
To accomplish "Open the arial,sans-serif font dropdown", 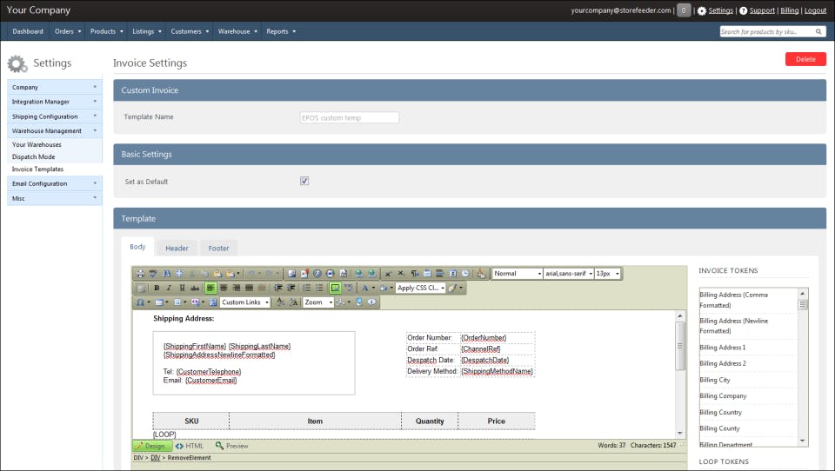I will pyautogui.click(x=569, y=274).
